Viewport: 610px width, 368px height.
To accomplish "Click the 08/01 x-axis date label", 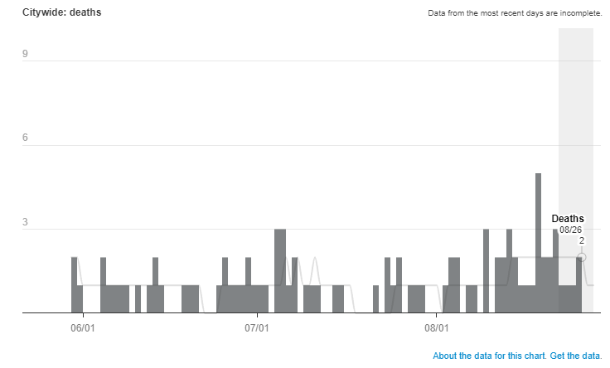I will coord(436,328).
